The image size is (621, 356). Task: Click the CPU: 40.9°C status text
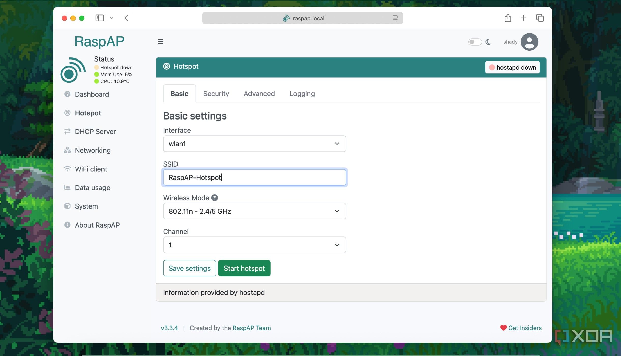pos(115,81)
